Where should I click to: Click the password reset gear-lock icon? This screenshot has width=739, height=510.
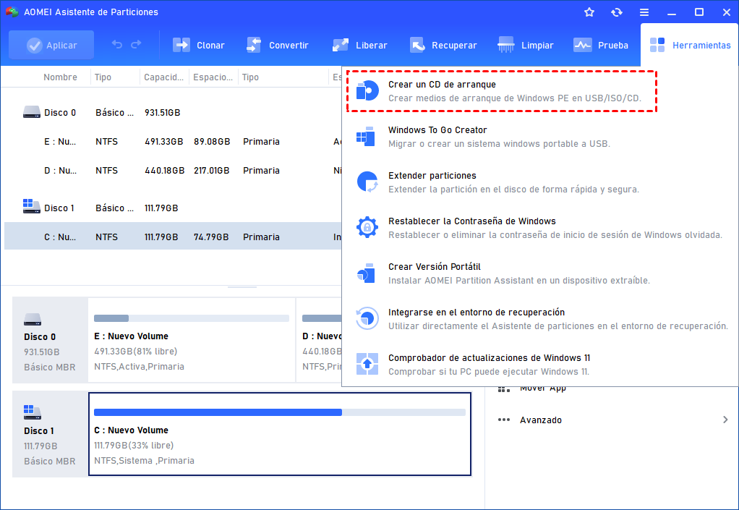[367, 227]
